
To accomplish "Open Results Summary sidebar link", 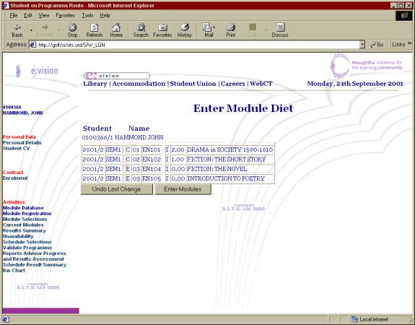I will pos(24,230).
